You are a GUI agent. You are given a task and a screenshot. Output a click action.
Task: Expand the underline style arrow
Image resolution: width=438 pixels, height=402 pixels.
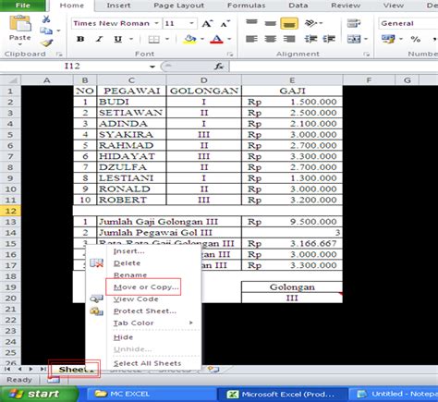click(x=131, y=39)
